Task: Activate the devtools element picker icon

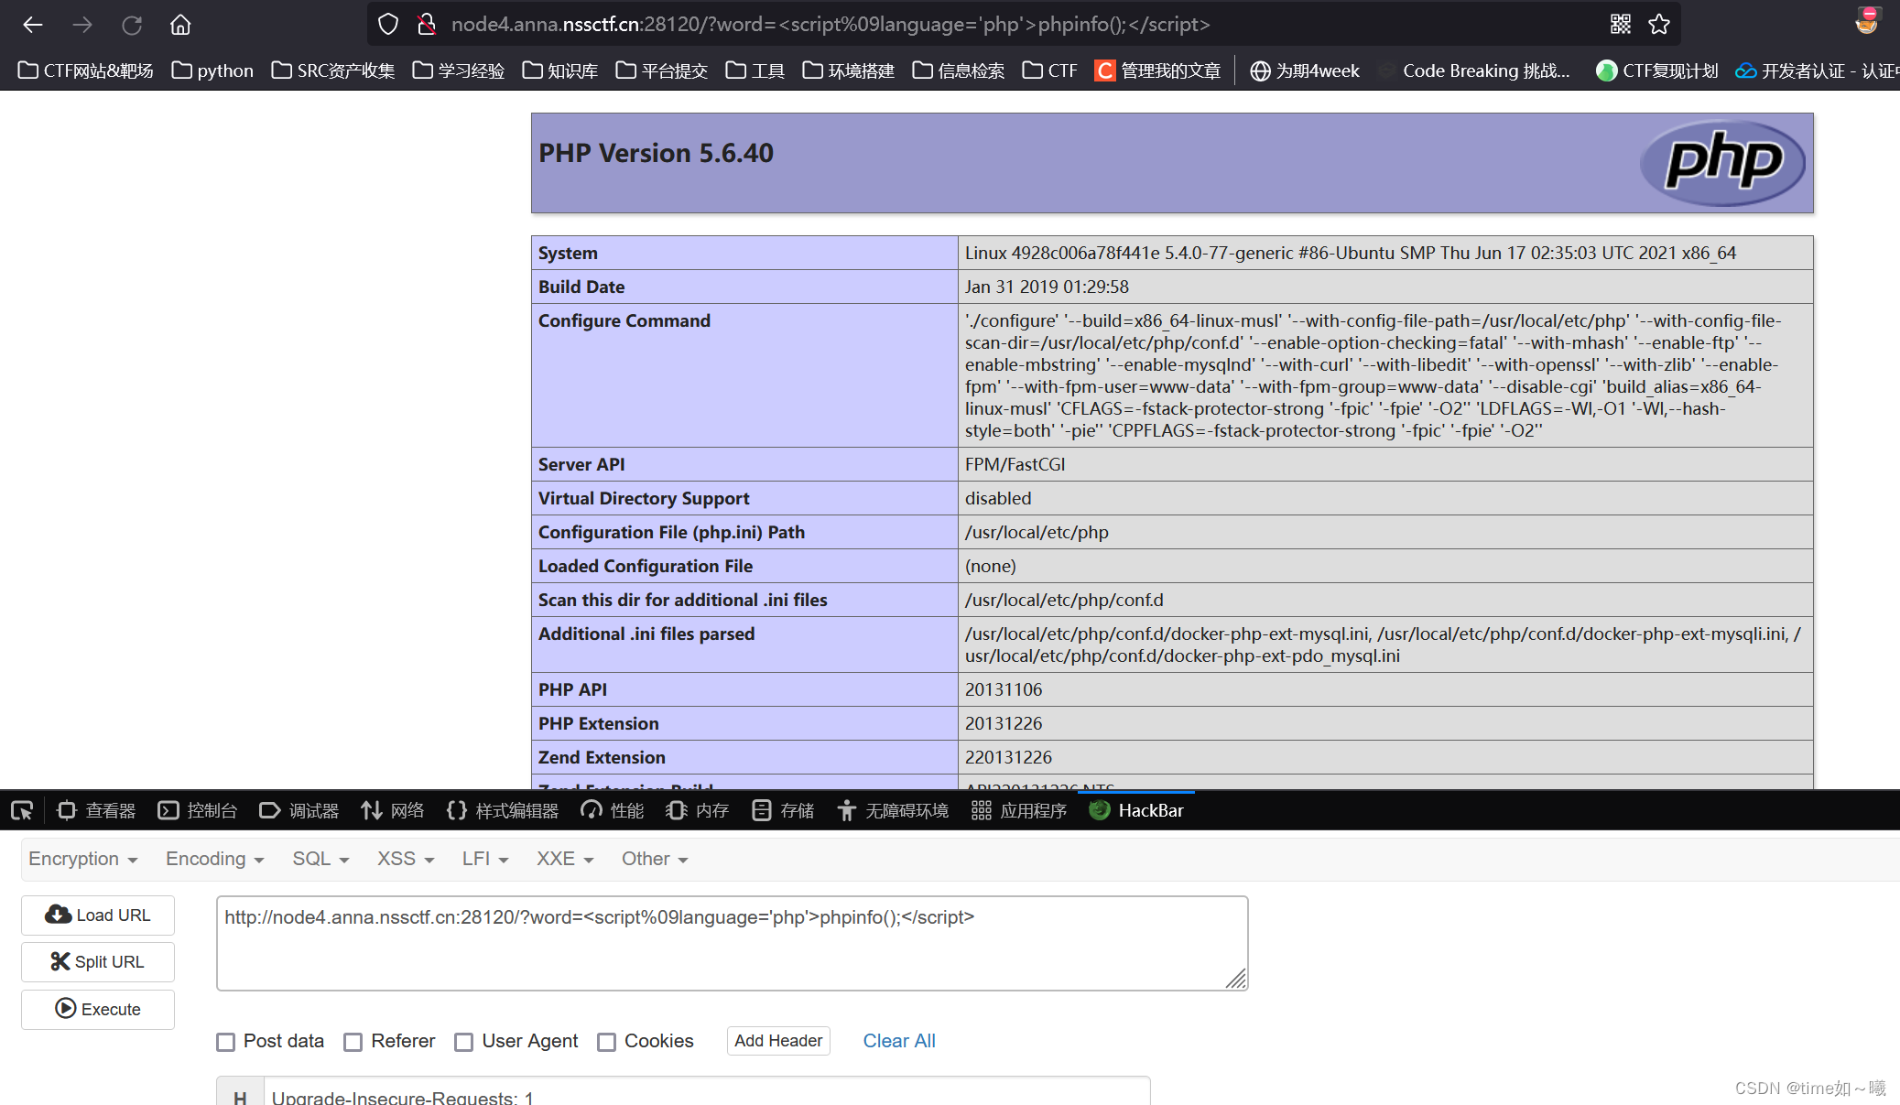Action: 22,810
